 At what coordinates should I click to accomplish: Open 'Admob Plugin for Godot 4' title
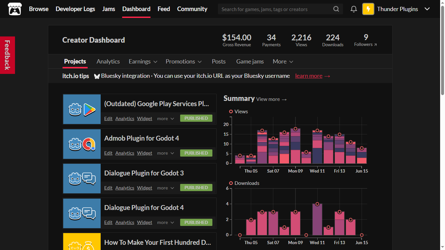tap(141, 138)
